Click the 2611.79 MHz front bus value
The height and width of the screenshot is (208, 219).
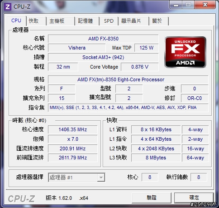[73, 158]
